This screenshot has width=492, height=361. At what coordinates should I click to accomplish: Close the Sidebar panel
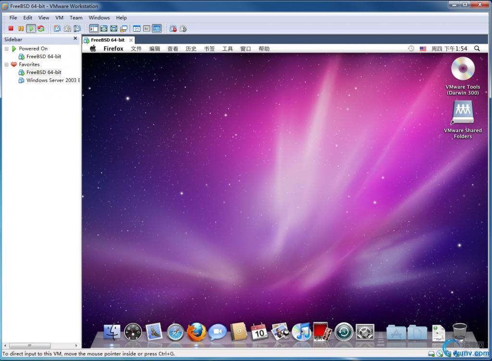coord(75,38)
